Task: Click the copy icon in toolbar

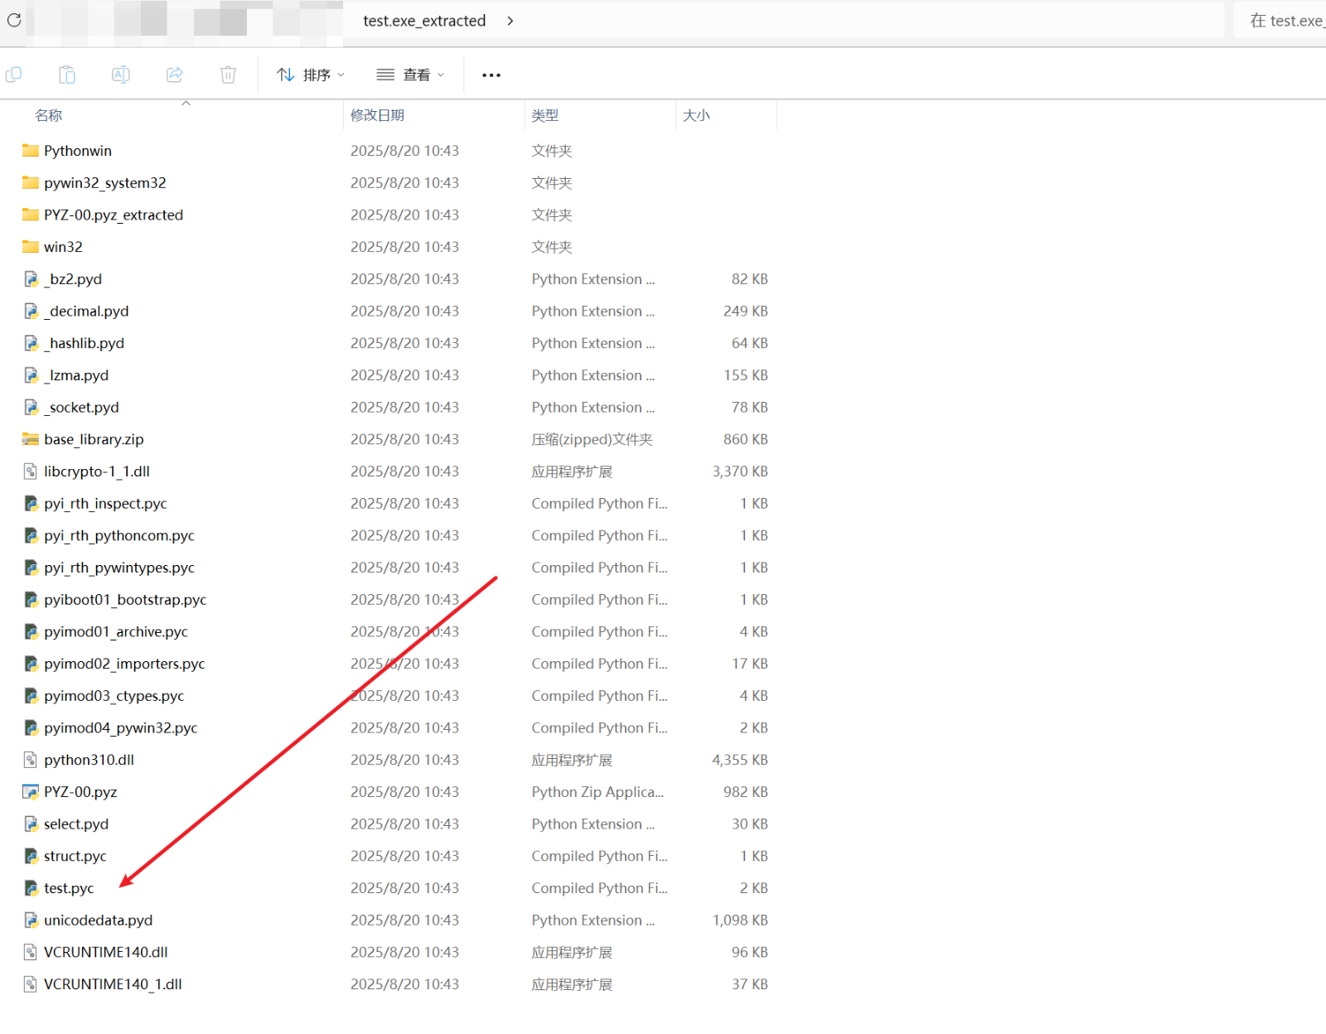Action: pyautogui.click(x=14, y=75)
